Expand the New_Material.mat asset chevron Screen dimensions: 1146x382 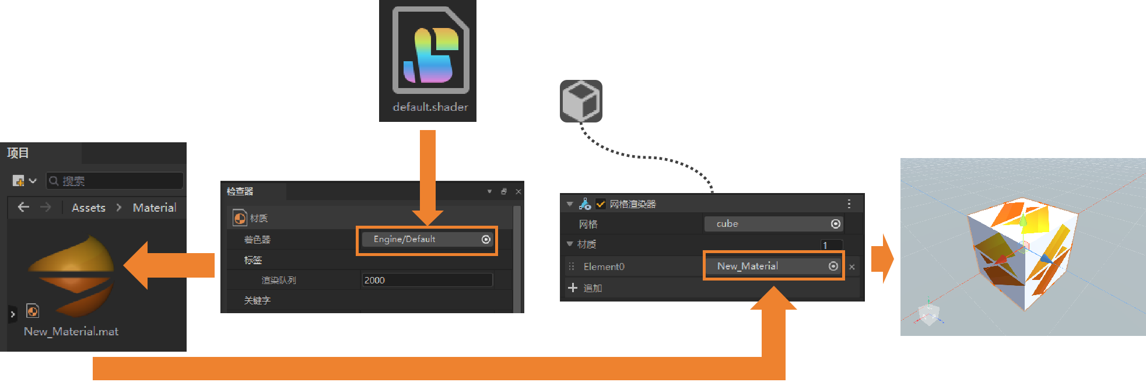coord(13,314)
